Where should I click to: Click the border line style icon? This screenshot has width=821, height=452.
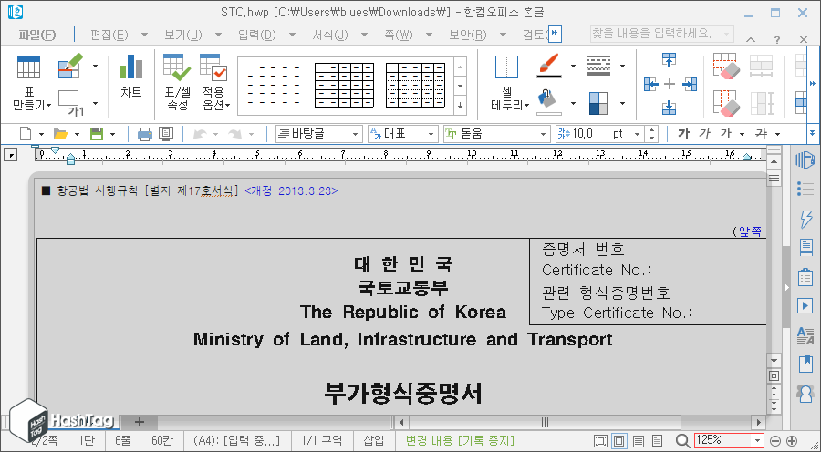(598, 66)
